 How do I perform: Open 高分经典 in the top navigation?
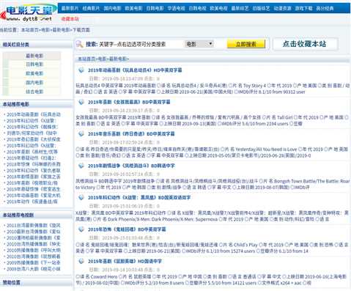coord(325,8)
